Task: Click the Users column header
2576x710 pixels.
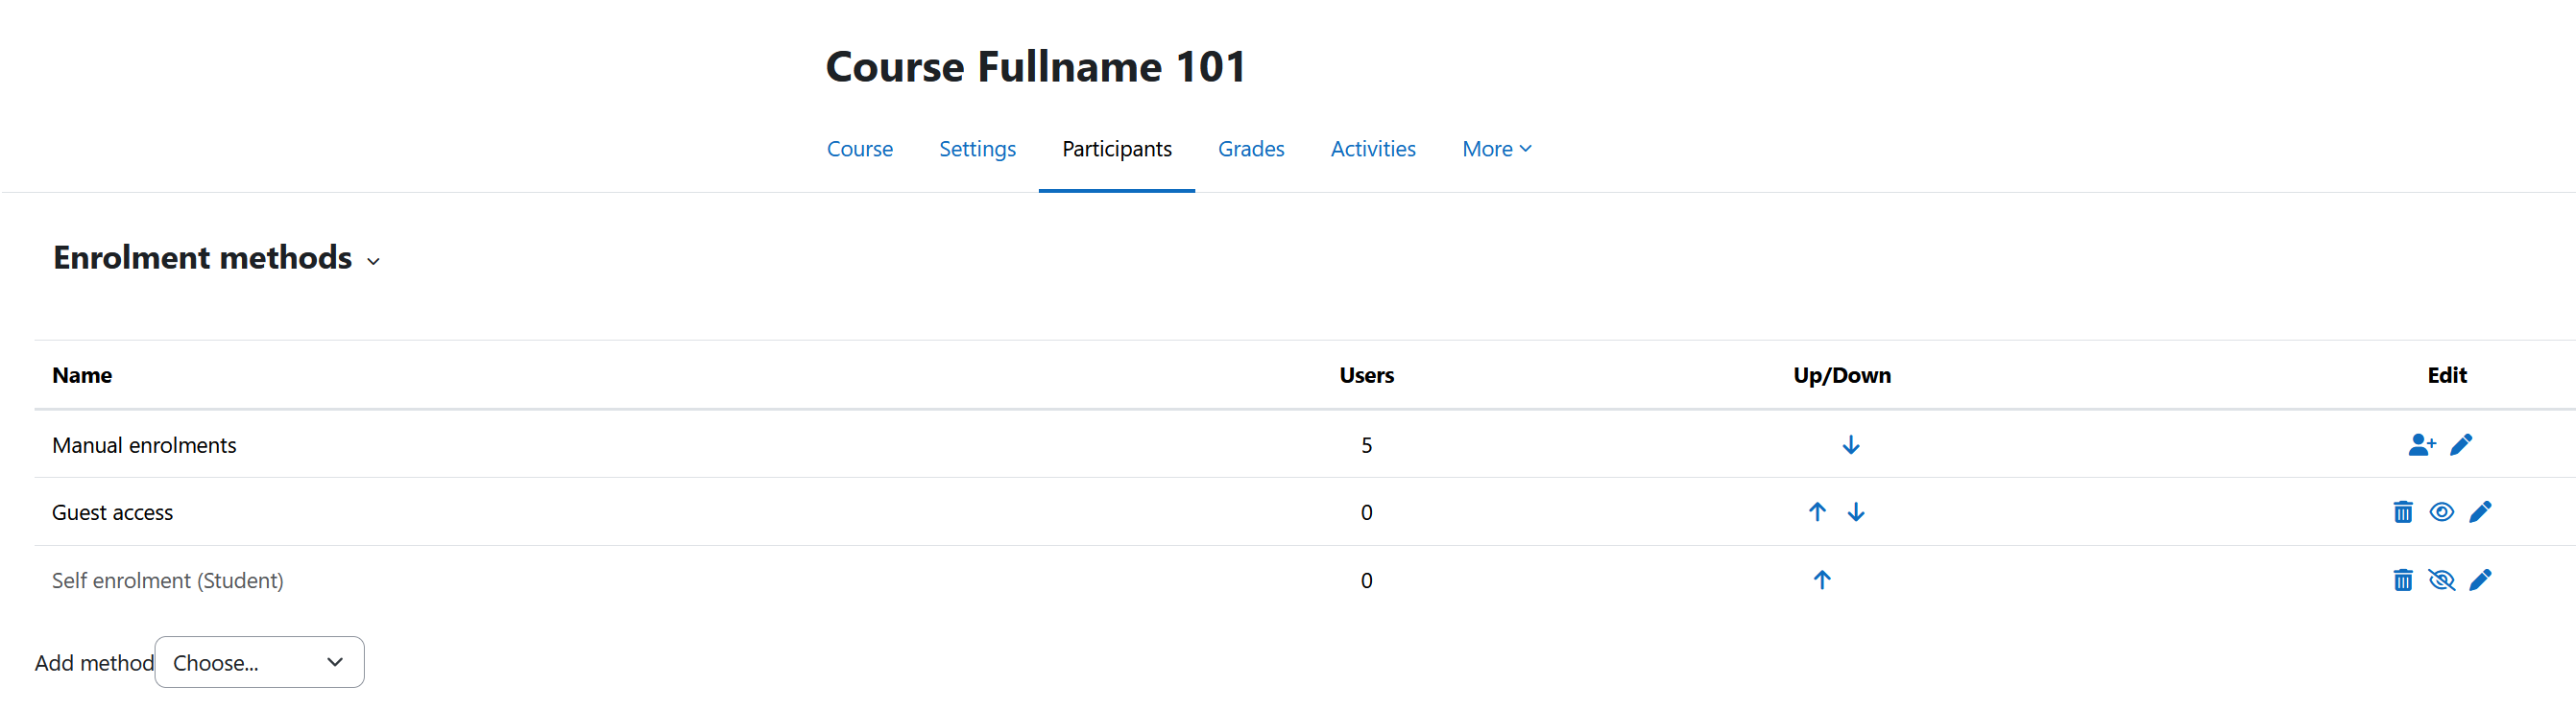Action: click(x=1366, y=375)
